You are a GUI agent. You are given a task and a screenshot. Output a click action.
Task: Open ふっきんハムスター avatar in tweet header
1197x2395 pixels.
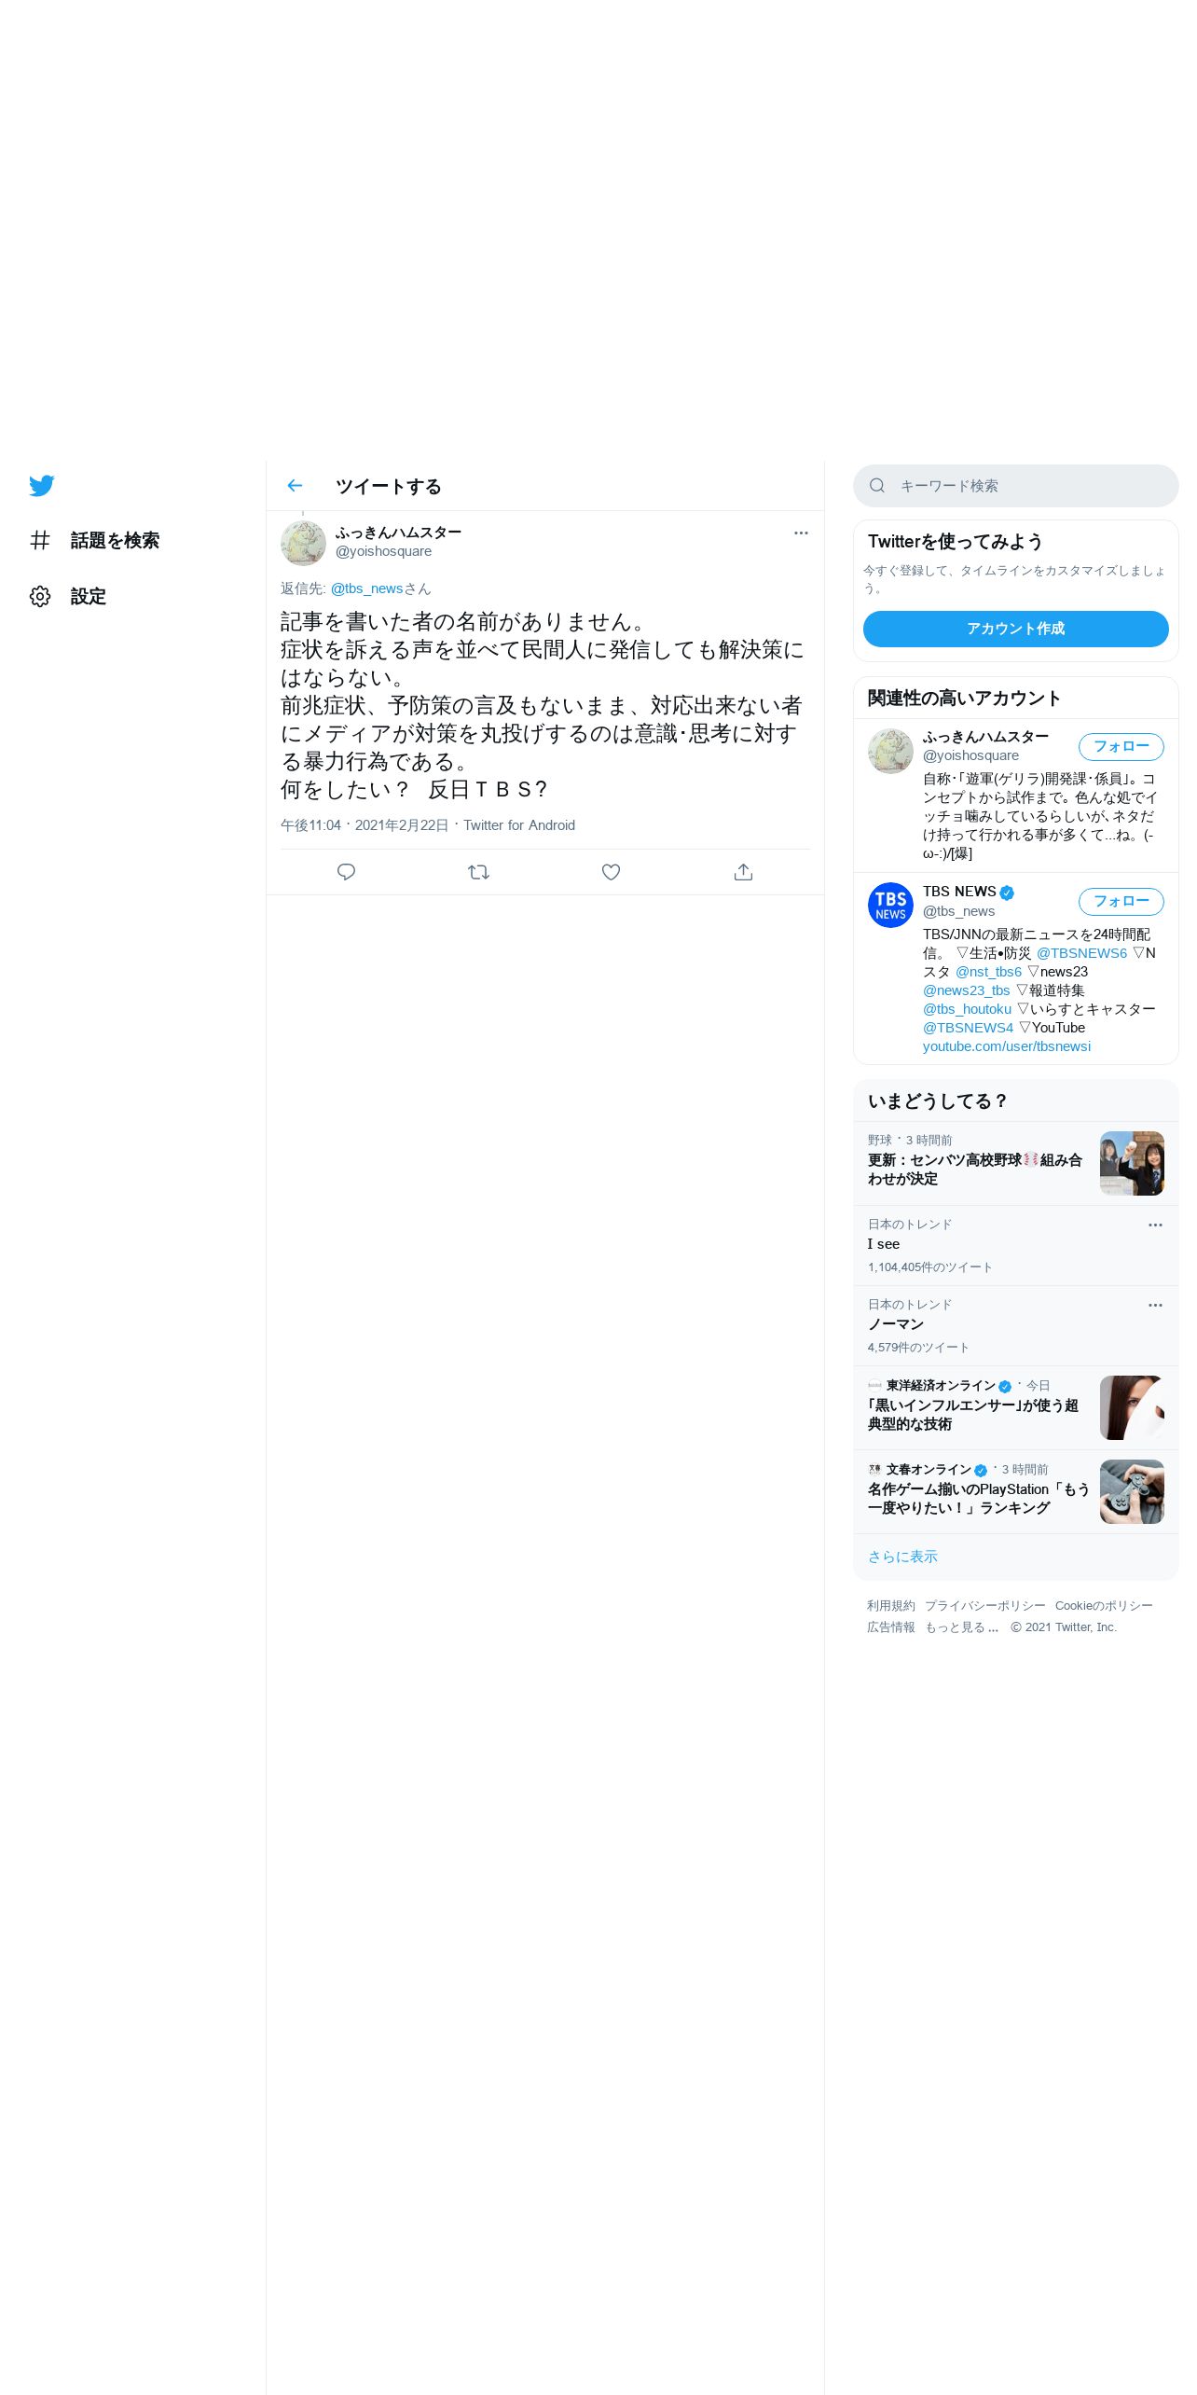tap(303, 544)
